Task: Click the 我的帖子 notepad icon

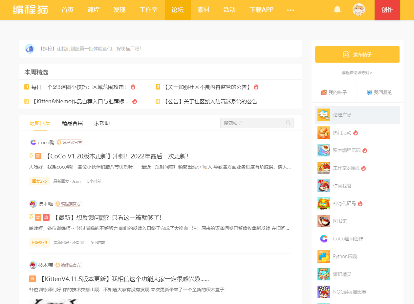Action: coord(324,92)
